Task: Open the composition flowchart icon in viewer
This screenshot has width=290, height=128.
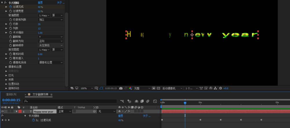Action: click(215, 88)
